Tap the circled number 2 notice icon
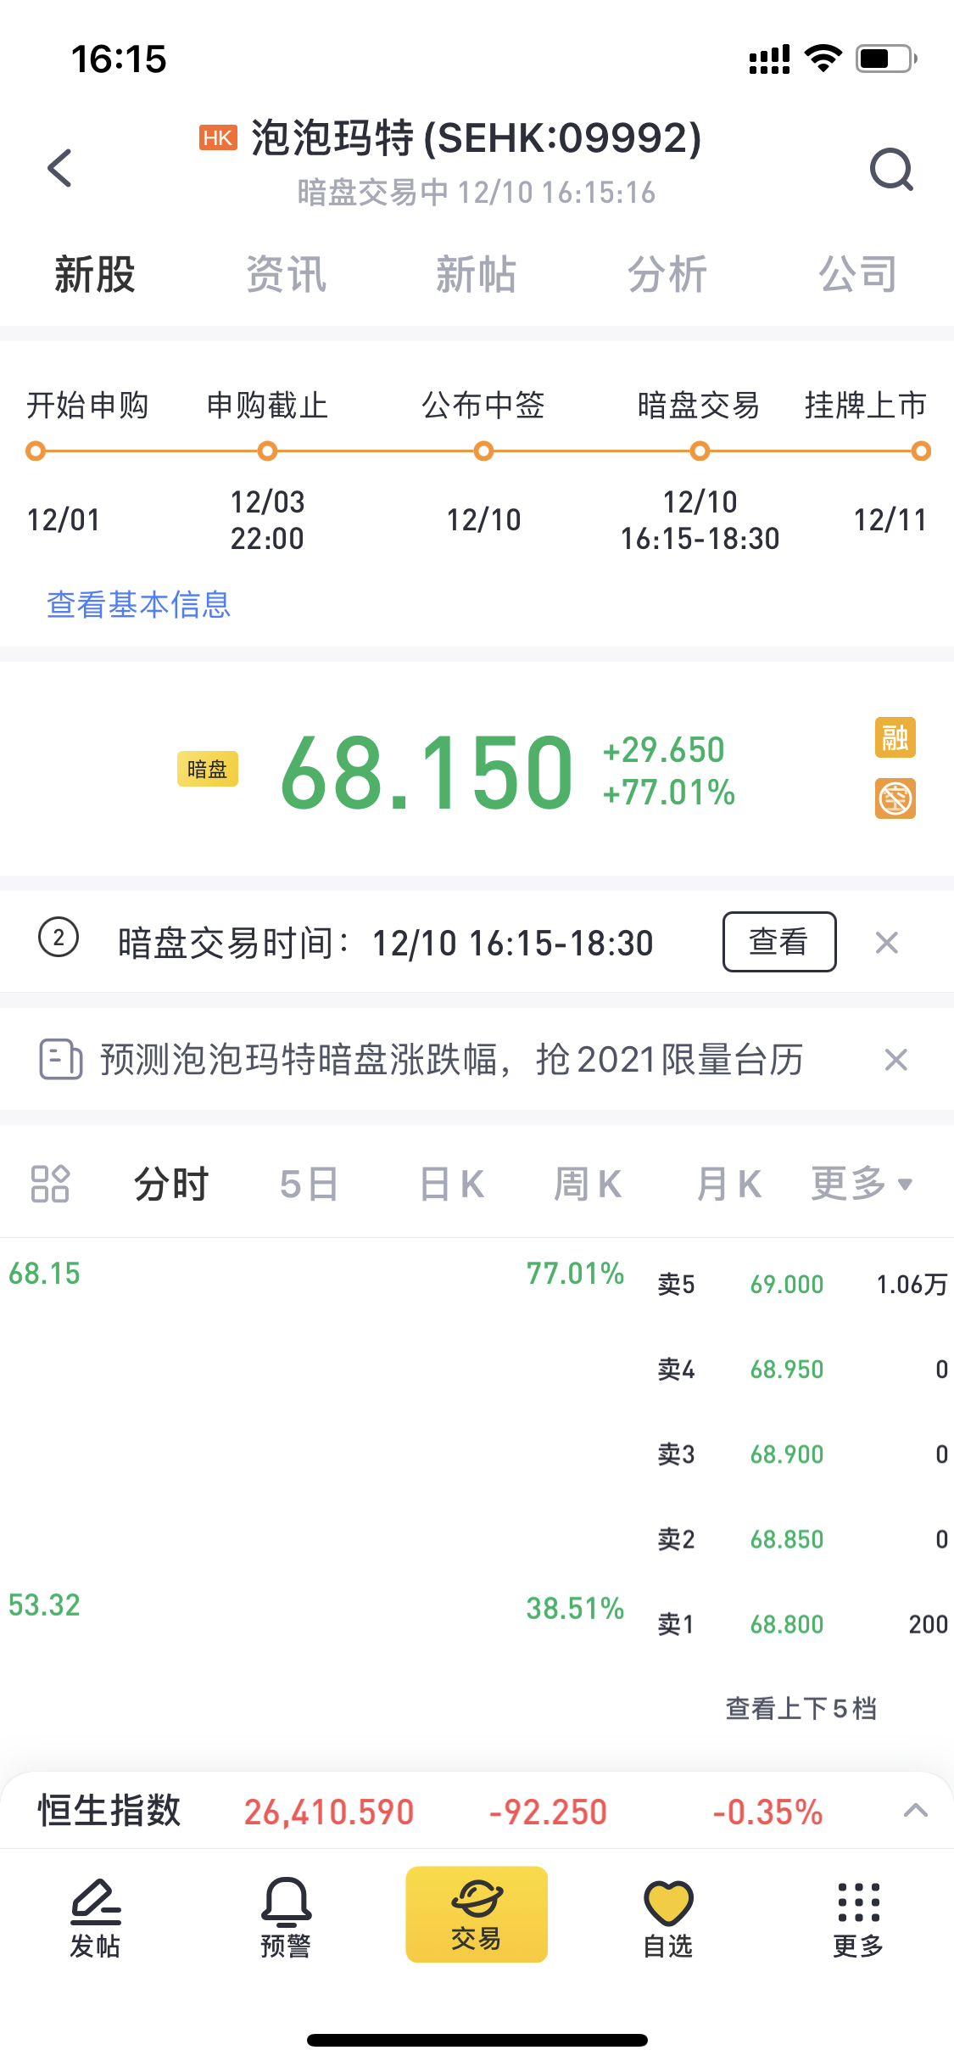The width and height of the screenshot is (954, 2067). (59, 938)
